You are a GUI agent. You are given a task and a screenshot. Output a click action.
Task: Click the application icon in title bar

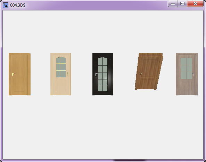coord(6,5)
